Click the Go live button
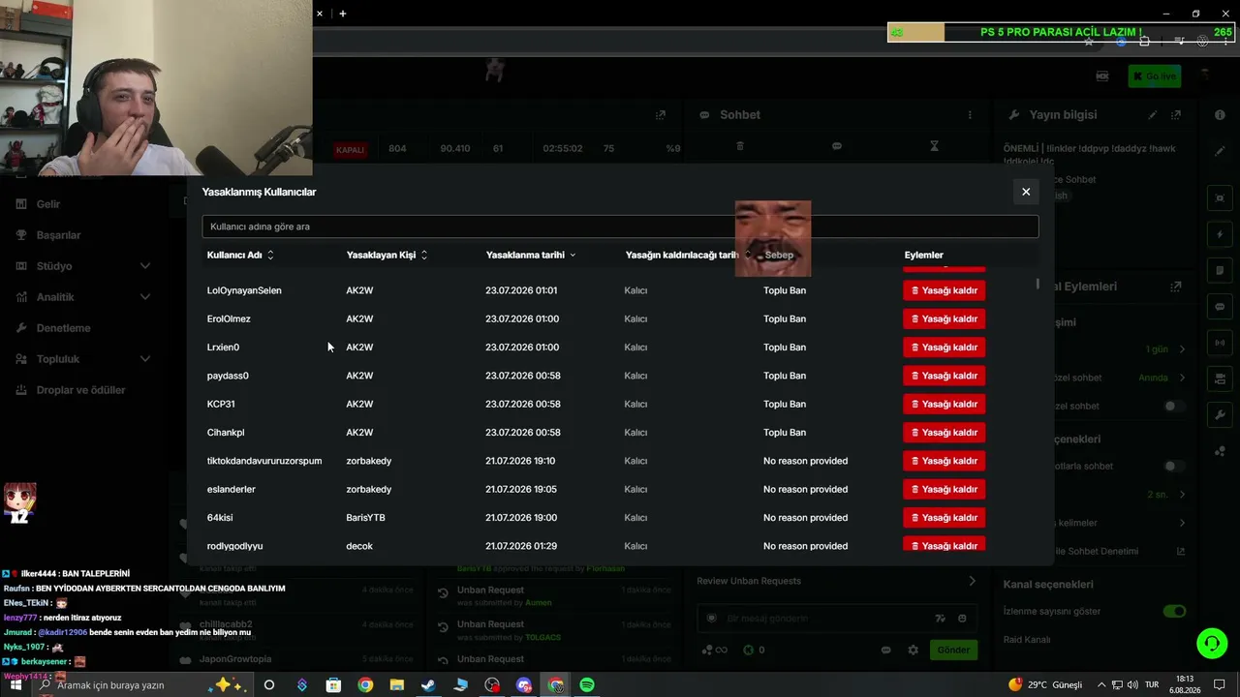The image size is (1240, 697). pos(1154,76)
